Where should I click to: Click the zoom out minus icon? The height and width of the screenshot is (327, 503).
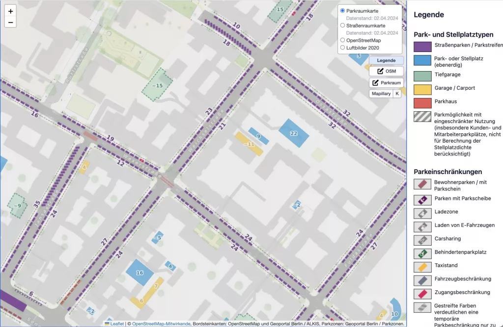pyautogui.click(x=10, y=22)
